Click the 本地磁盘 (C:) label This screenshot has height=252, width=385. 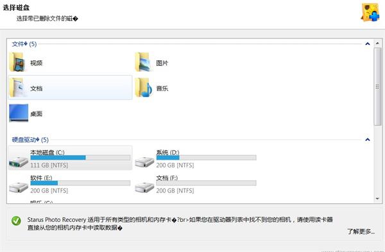(47, 152)
